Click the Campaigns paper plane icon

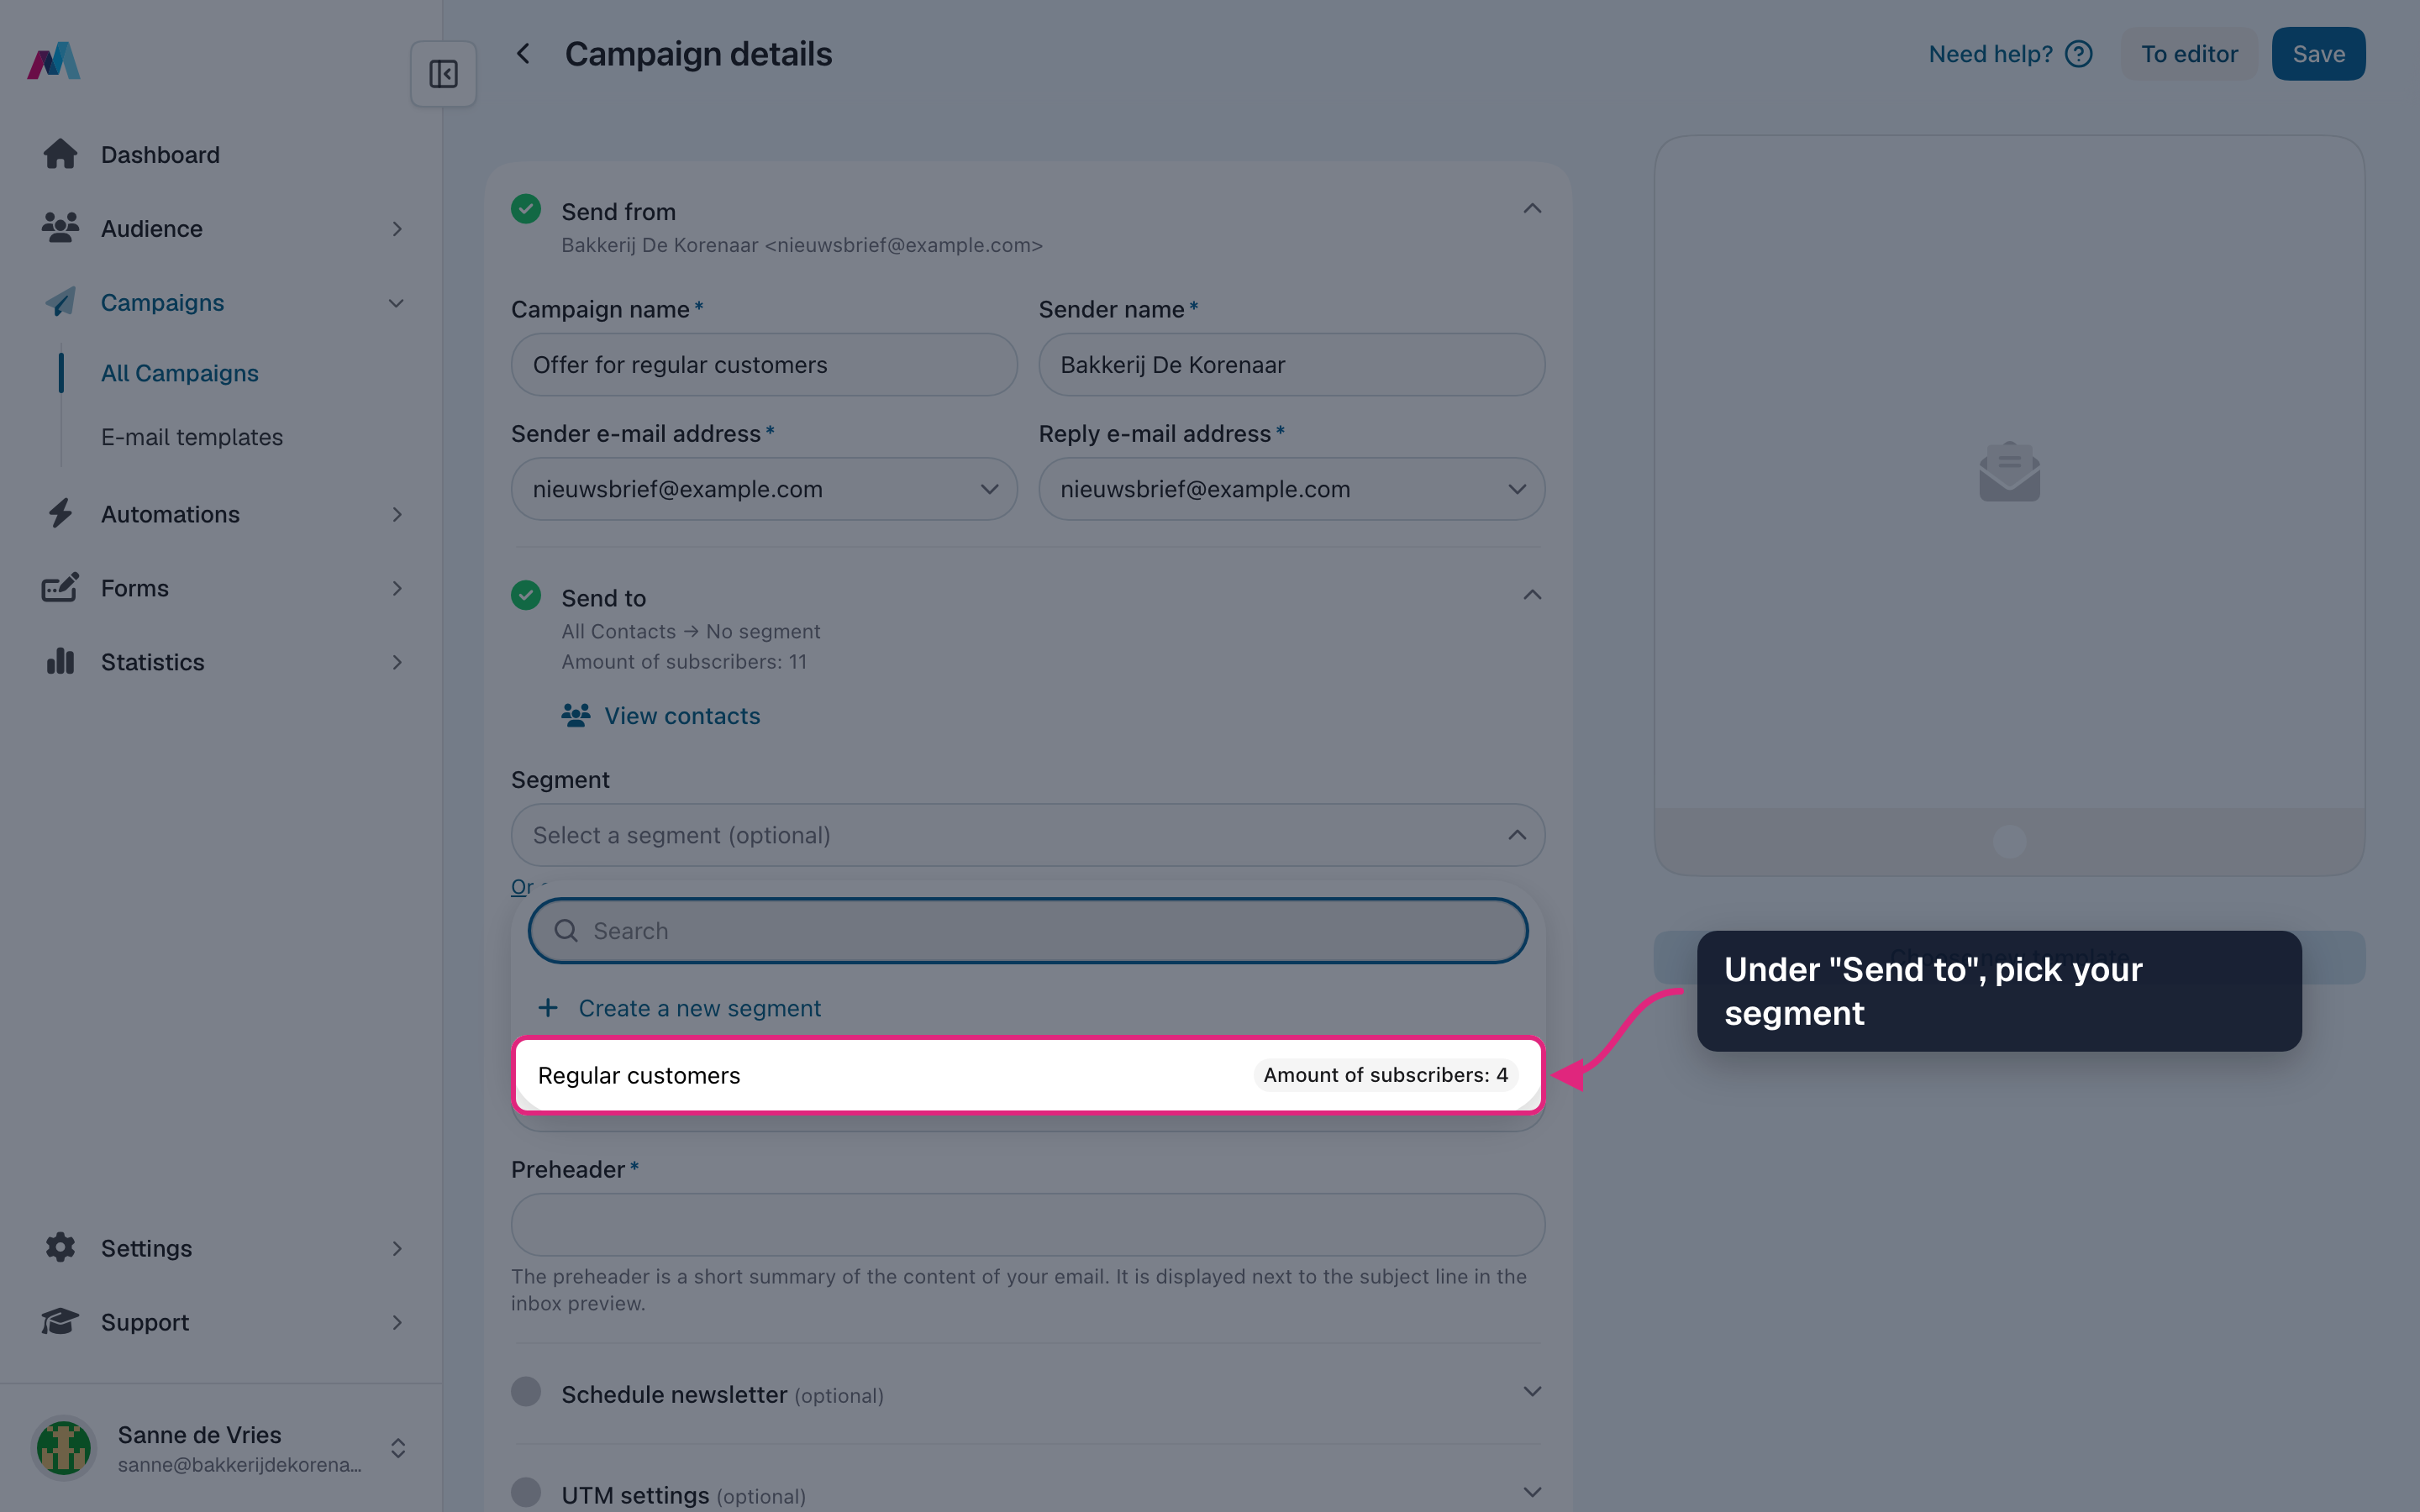tap(60, 302)
